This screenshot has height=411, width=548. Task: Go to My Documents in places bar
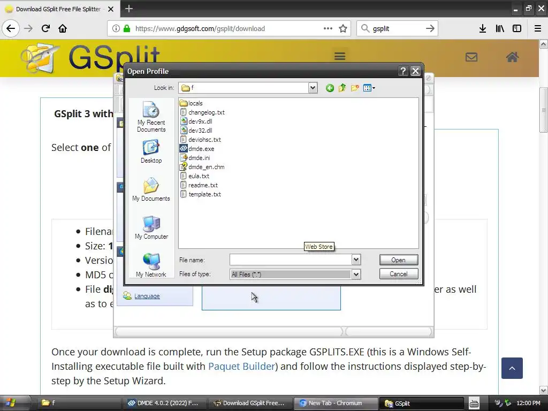coord(151,189)
